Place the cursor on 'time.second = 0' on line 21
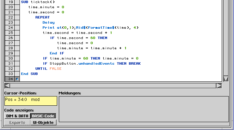The width and height of the screenshot is (234, 130). 46,12
